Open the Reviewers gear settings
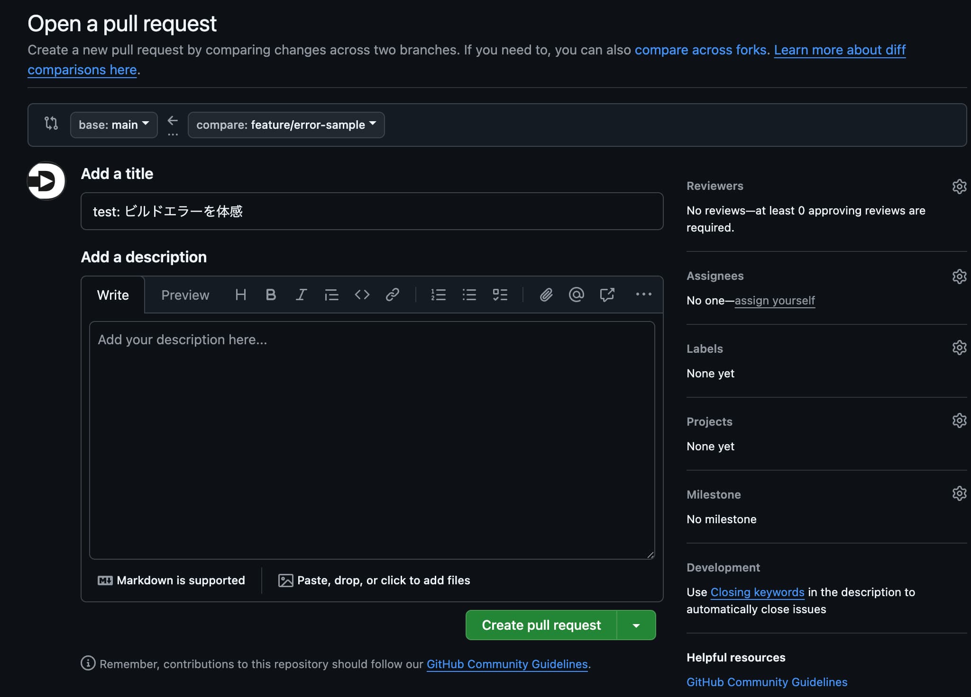 (x=959, y=186)
